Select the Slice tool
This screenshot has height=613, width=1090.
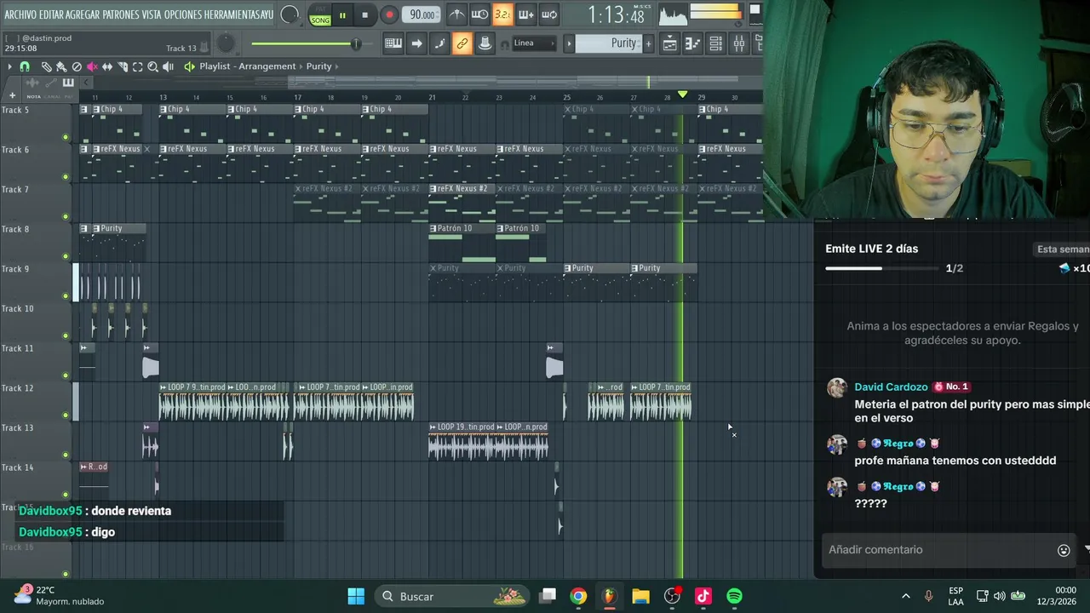pyautogui.click(x=122, y=66)
